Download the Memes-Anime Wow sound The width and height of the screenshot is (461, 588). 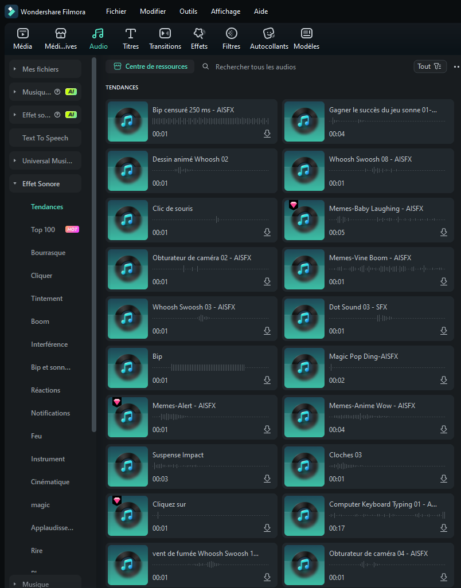click(444, 430)
